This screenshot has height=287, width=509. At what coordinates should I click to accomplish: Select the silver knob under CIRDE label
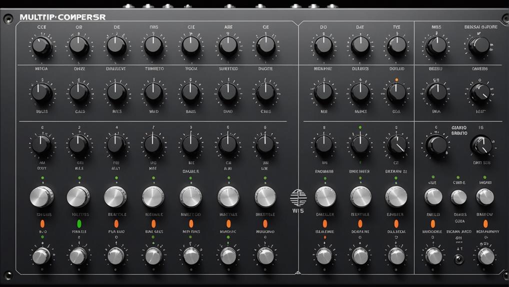(458, 197)
